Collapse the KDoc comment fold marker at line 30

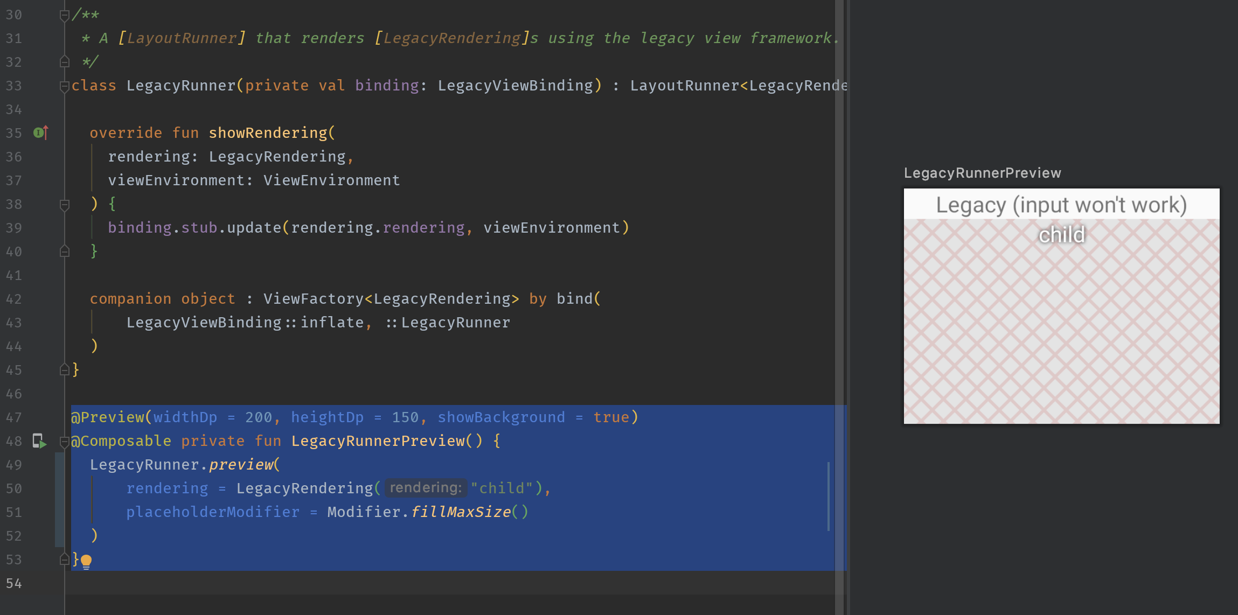(64, 15)
